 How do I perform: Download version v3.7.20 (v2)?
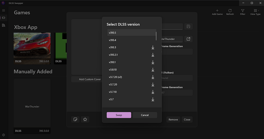pos(153,77)
